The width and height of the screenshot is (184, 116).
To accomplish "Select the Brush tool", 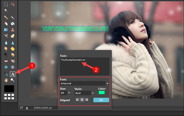I will [13, 18].
